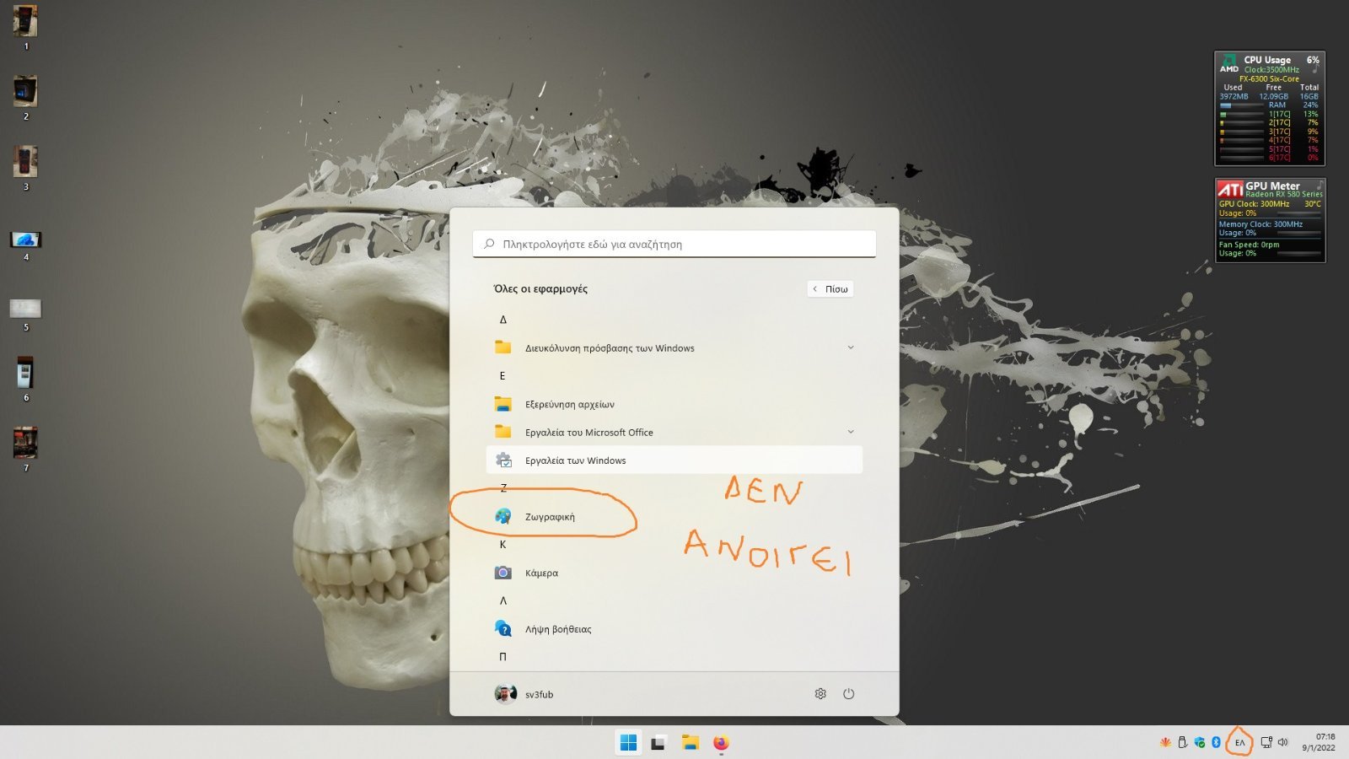Click the volume speaker tray icon

(x=1283, y=742)
